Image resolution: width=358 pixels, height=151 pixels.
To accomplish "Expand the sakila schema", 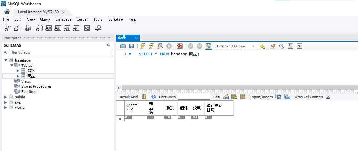I will tap(6, 97).
